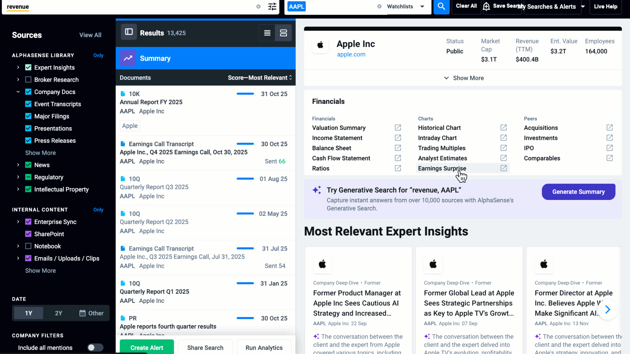
Task: Enable the Broker Research checkbox
Action: point(28,80)
